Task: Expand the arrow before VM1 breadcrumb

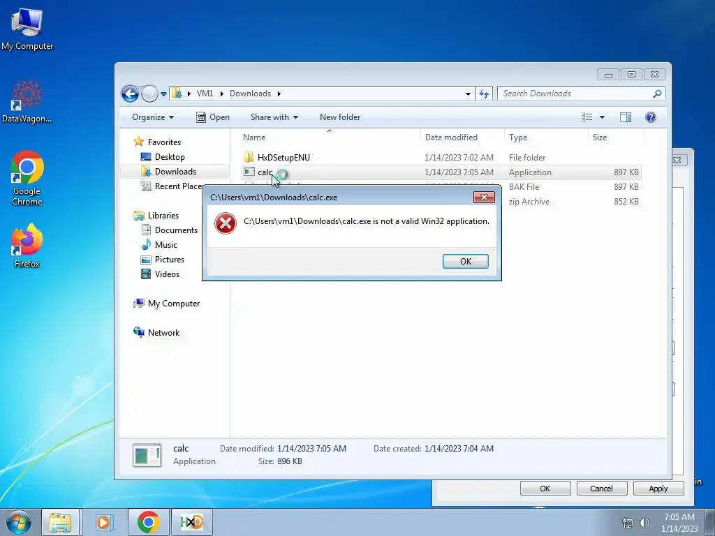Action: click(x=189, y=94)
